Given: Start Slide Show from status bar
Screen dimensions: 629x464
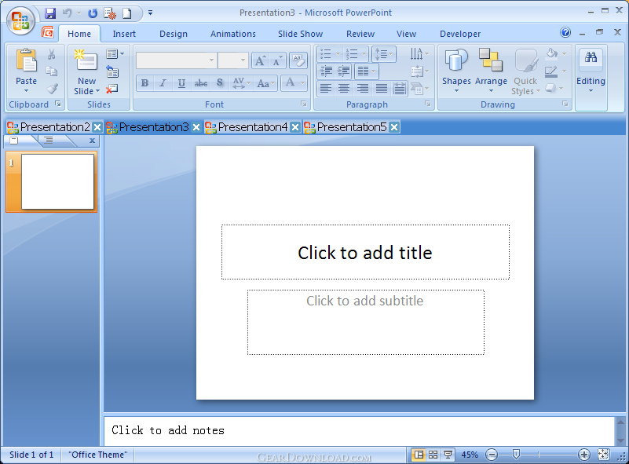Looking at the screenshot, I should pos(448,455).
